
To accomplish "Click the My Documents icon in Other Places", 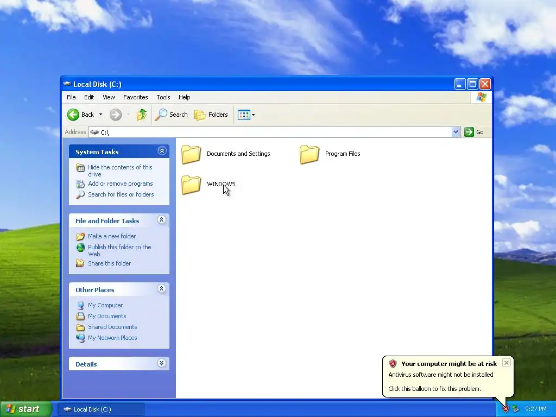I will 80,317.
